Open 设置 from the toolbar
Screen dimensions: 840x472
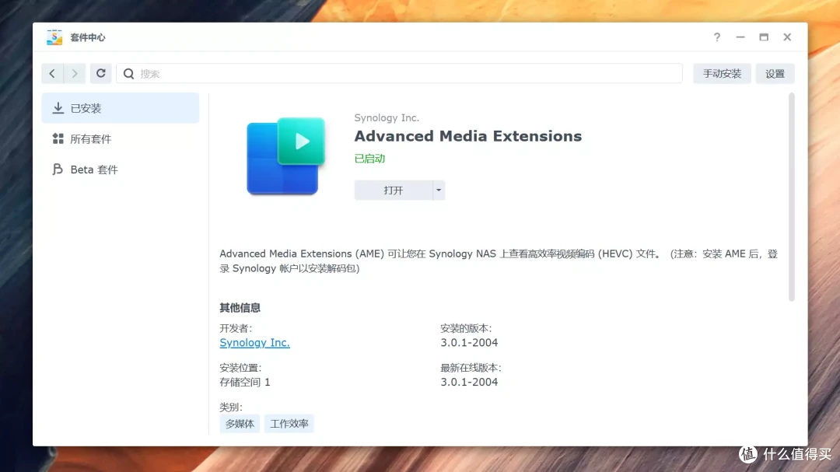coord(775,73)
